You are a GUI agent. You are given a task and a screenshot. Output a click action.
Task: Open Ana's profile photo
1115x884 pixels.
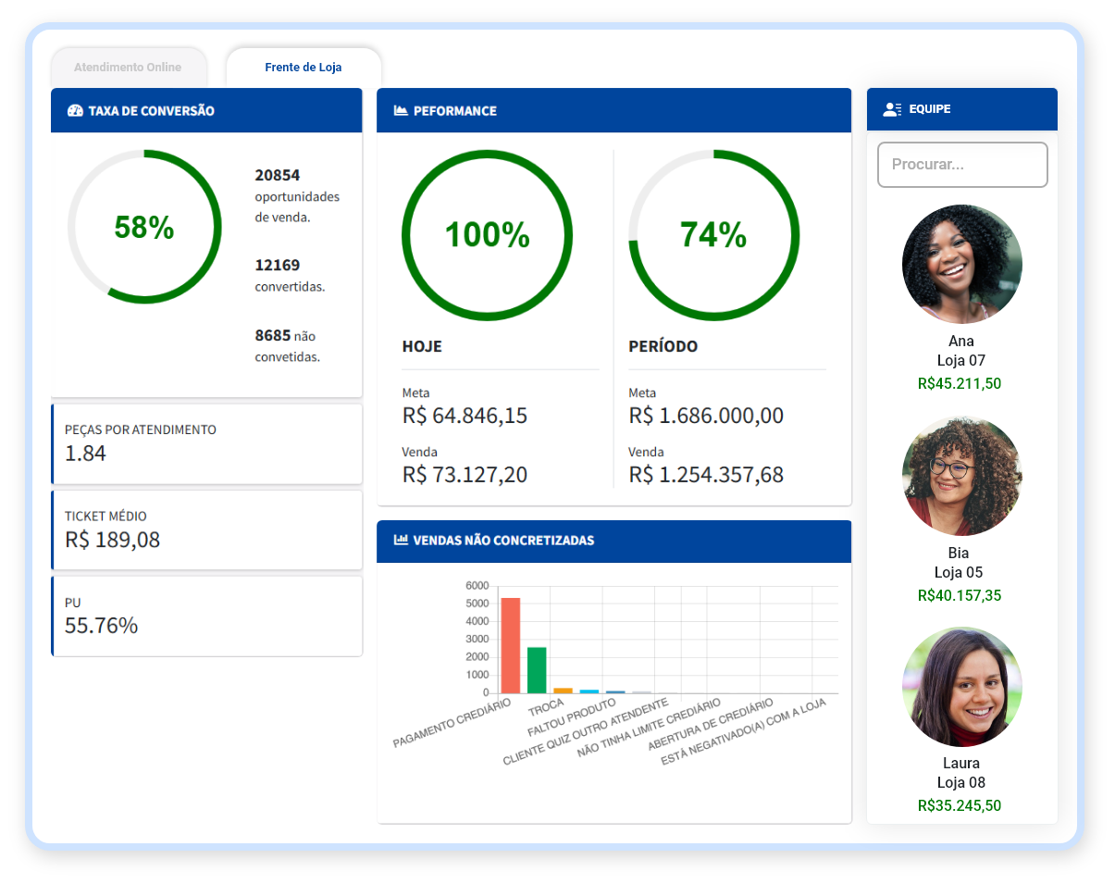tap(961, 264)
